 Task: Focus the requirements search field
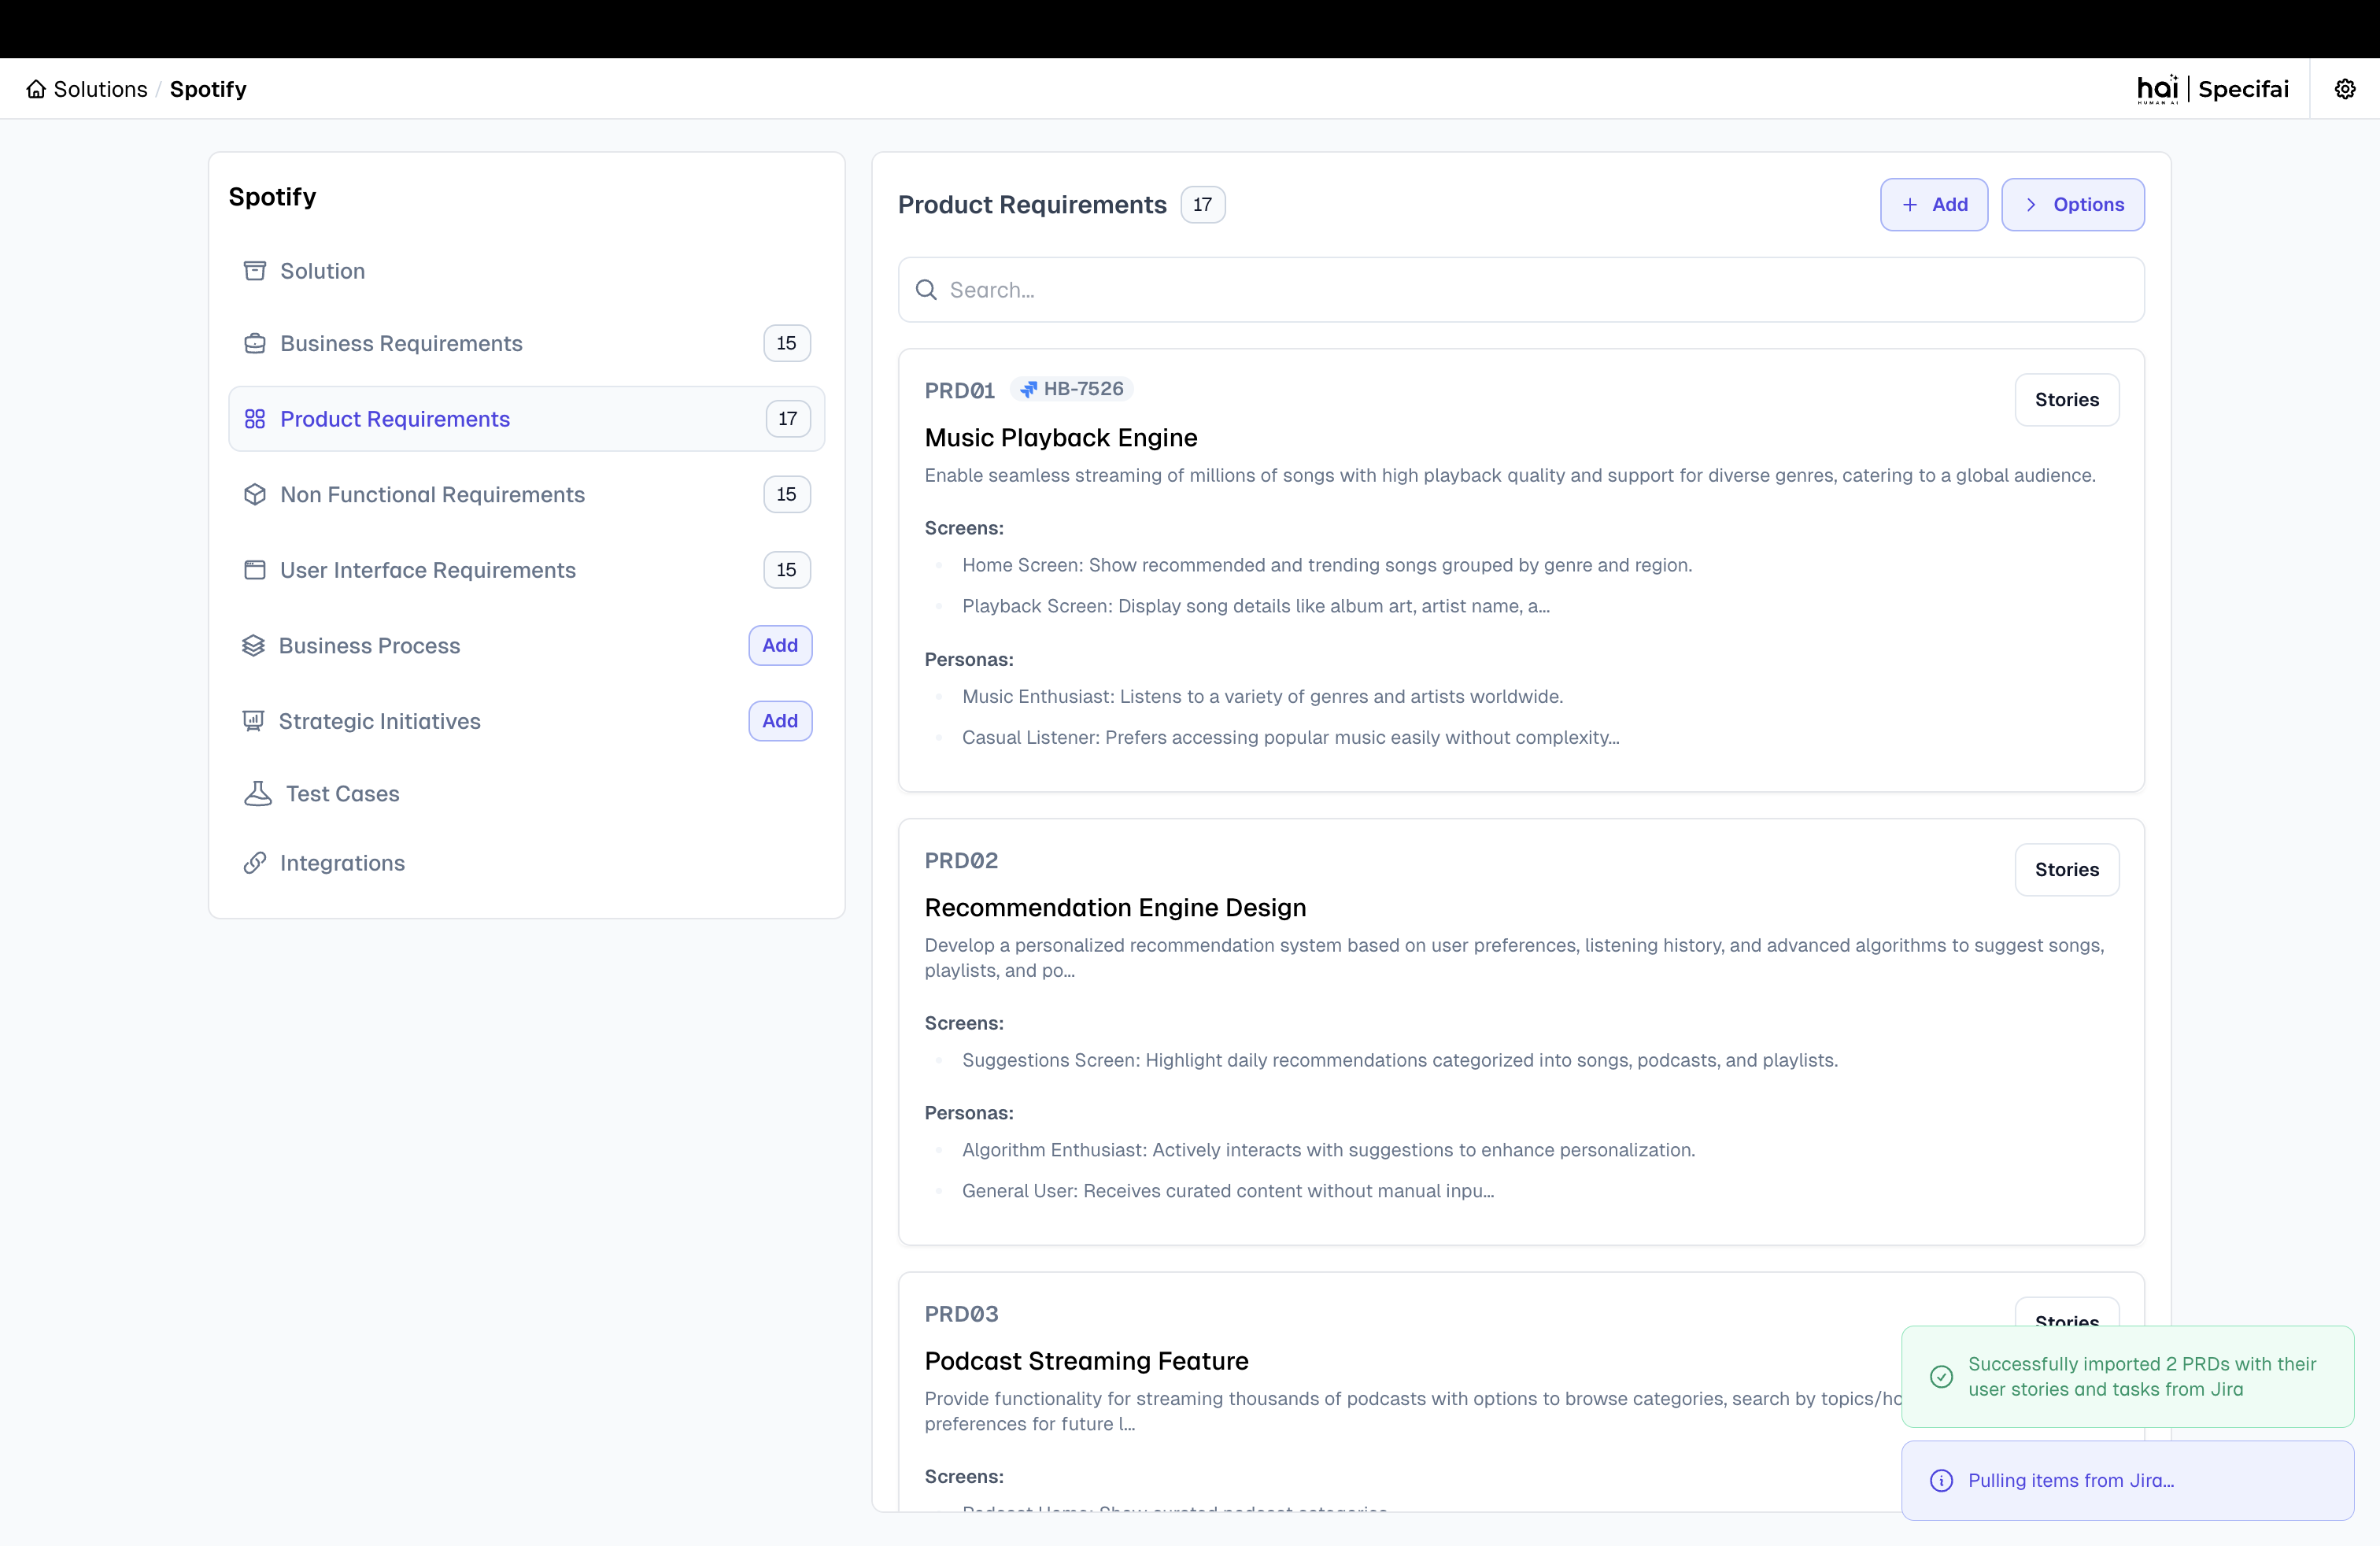point(1521,290)
